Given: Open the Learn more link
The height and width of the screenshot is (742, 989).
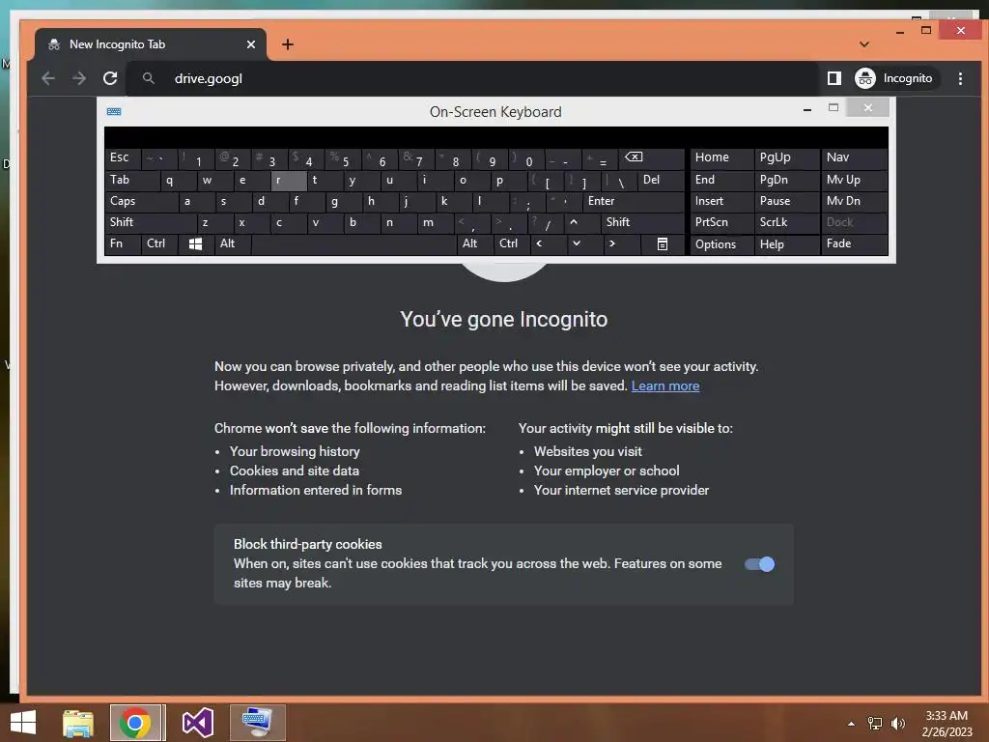Looking at the screenshot, I should [664, 386].
